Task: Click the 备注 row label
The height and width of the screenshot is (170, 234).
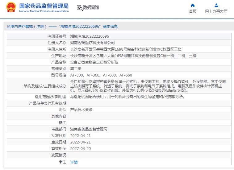Action: 62,123
